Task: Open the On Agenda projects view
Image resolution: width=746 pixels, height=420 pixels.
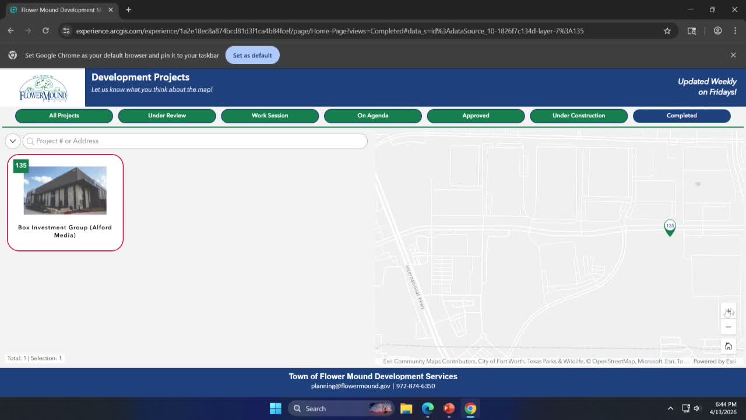Action: [372, 116]
